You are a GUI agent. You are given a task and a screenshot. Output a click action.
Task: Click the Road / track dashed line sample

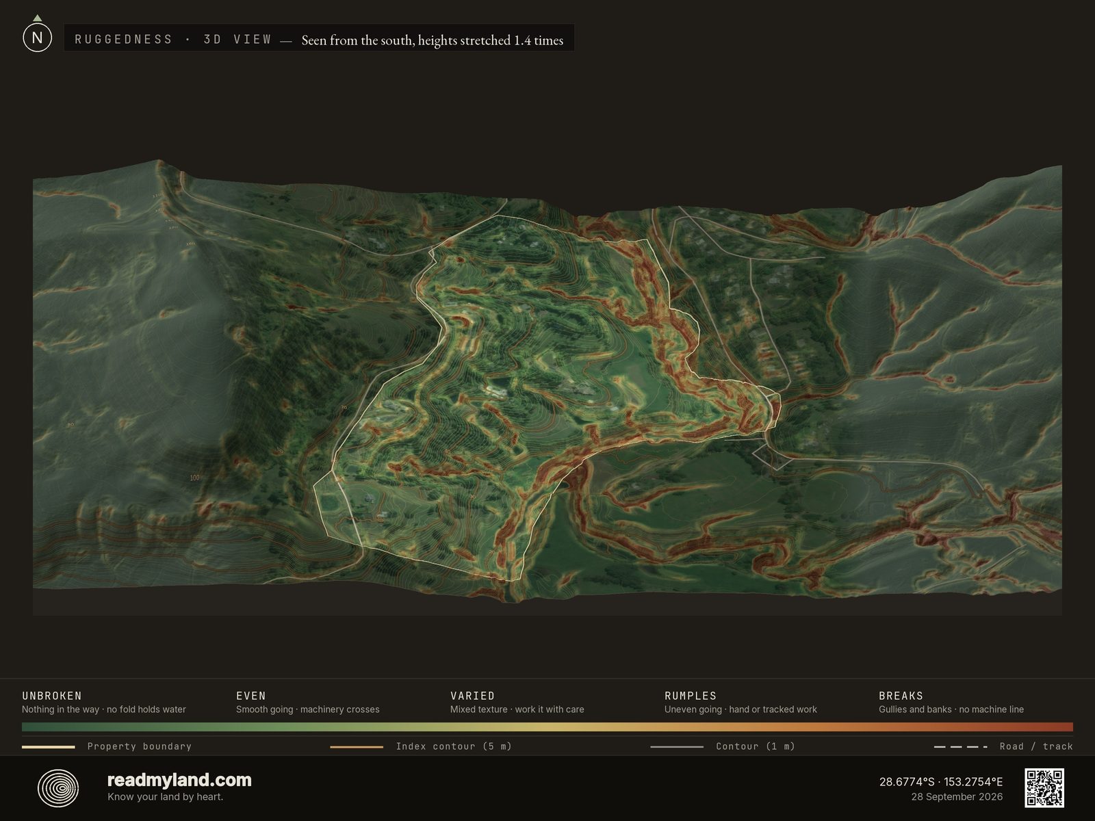coord(961,746)
